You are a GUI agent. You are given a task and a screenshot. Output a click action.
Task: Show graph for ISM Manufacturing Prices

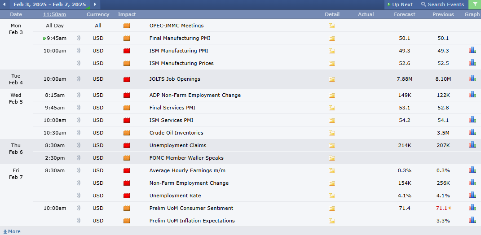(472, 63)
